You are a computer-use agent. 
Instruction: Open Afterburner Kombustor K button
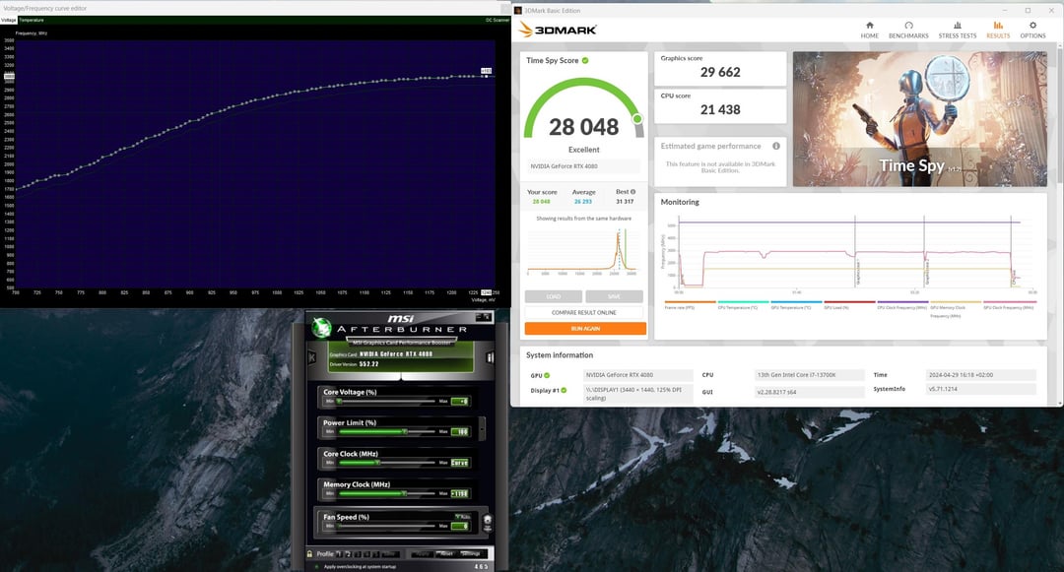(x=311, y=356)
